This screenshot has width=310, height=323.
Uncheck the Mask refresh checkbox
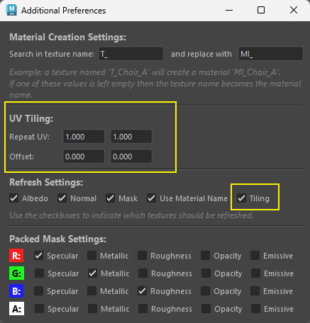coord(110,198)
